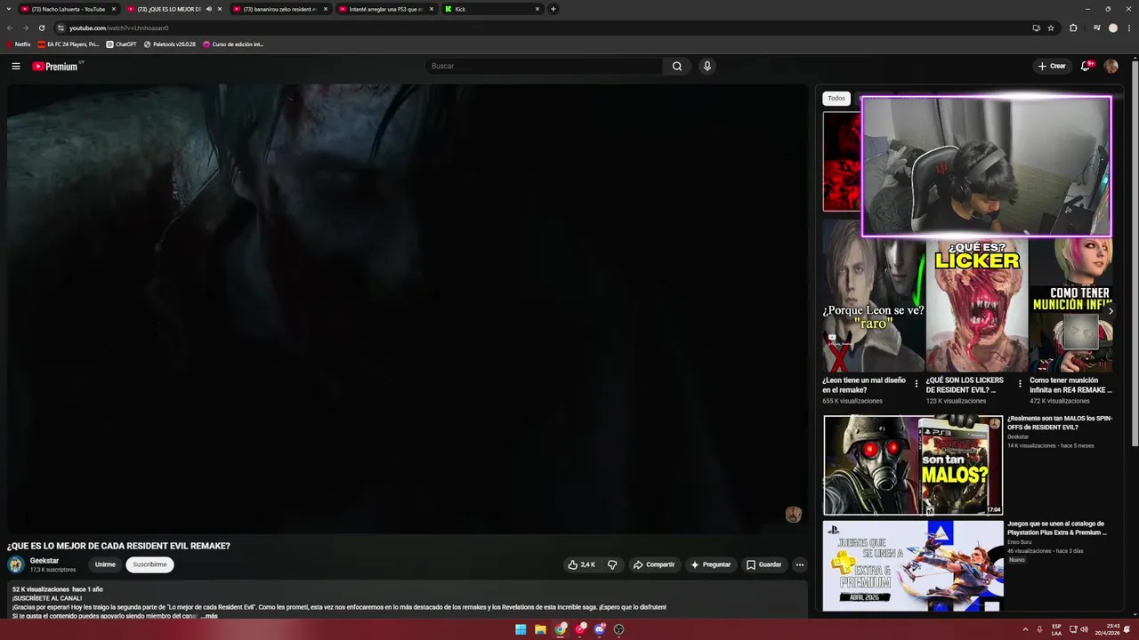Click Compartir to share the video
Image resolution: width=1139 pixels, height=640 pixels.
[654, 564]
